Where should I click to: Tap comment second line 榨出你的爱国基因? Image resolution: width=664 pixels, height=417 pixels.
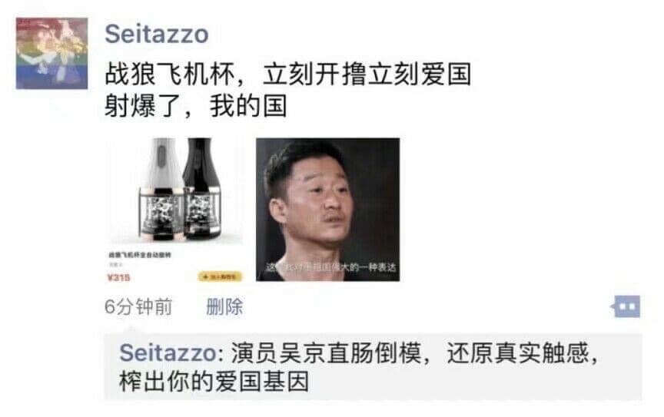[x=214, y=382]
